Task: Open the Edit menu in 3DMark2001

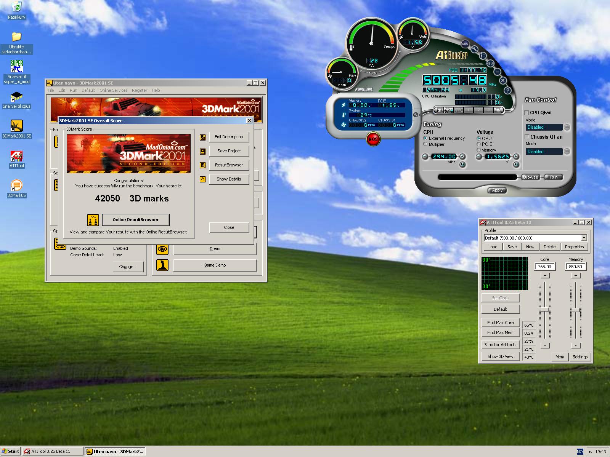Action: click(x=62, y=90)
